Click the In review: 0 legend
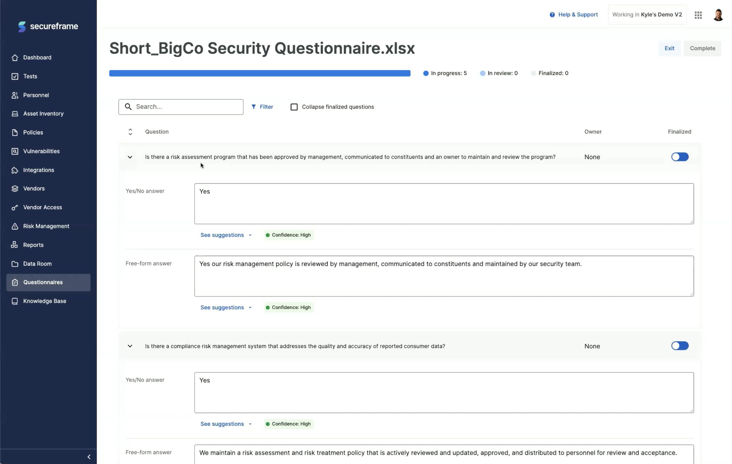 click(x=499, y=73)
